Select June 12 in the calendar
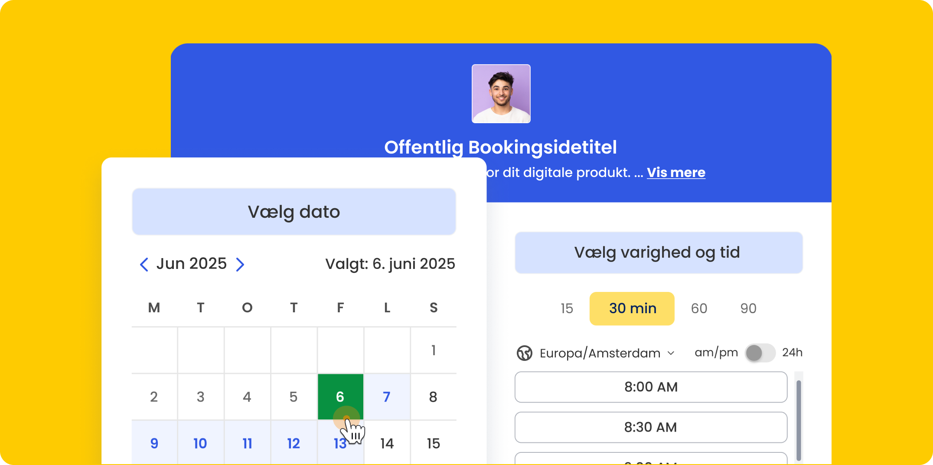Image resolution: width=933 pixels, height=465 pixels. coord(294,443)
